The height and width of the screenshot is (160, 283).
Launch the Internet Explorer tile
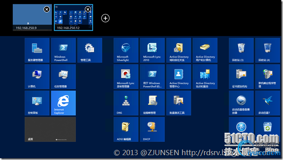coord(63,103)
